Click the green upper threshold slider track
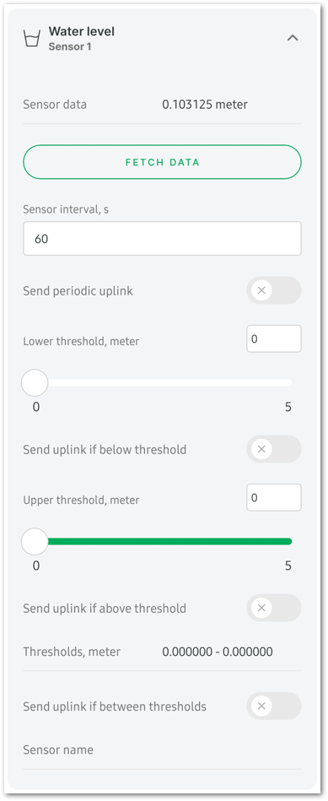The image size is (328, 801). 169,542
